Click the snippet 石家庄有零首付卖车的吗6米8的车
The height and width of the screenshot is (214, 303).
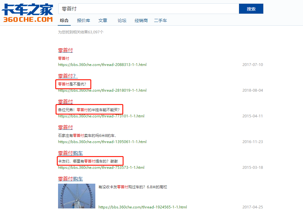87,136
